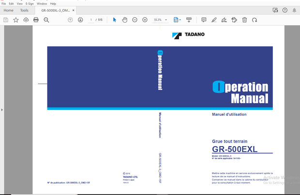Close the GR-500EXL-3_OM document tab
Screen dimensions: 300x195
(x=73, y=10)
